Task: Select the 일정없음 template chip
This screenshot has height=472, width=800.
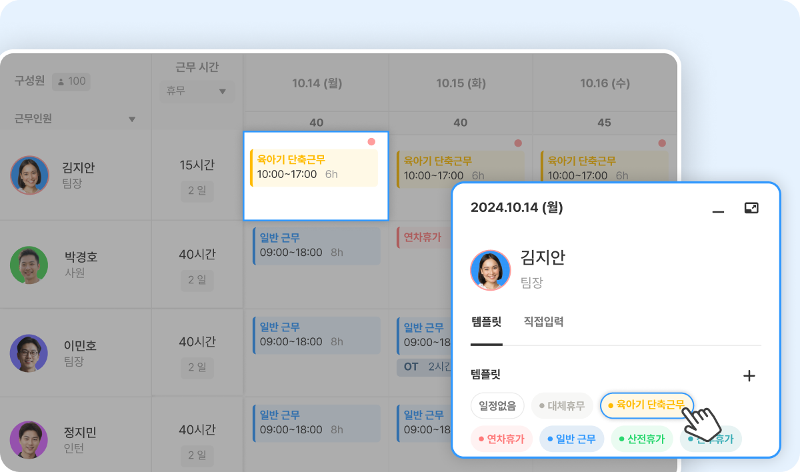Action: pos(497,405)
